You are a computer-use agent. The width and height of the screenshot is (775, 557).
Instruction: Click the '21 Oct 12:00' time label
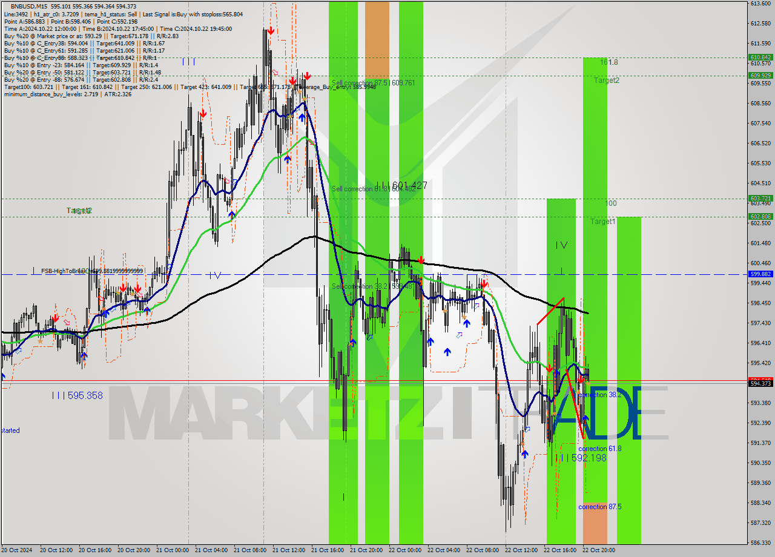click(x=289, y=550)
